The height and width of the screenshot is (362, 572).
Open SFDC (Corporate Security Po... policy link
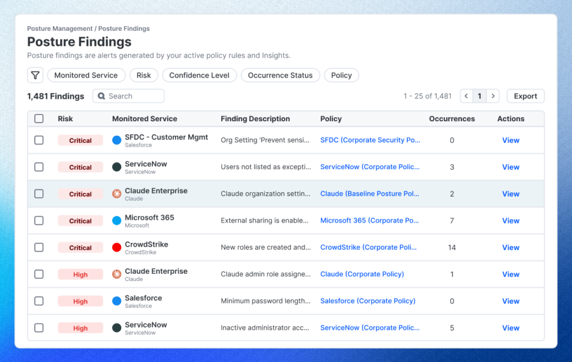[x=370, y=140]
